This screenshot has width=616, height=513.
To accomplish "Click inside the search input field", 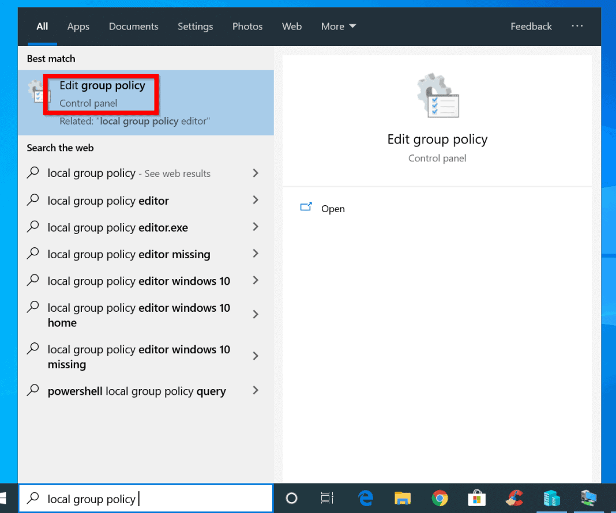I will [144, 498].
